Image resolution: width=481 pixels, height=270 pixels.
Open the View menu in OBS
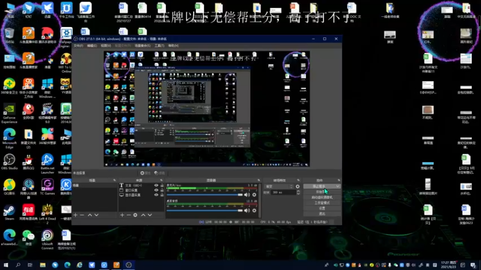coord(106,46)
